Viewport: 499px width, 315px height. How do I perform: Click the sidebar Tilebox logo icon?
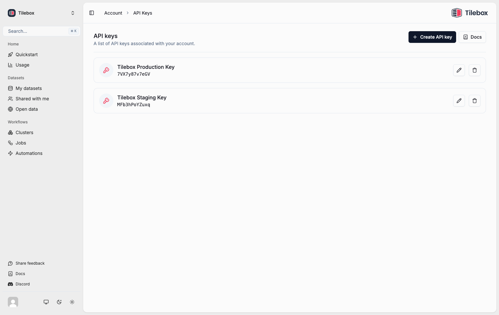(x=12, y=13)
